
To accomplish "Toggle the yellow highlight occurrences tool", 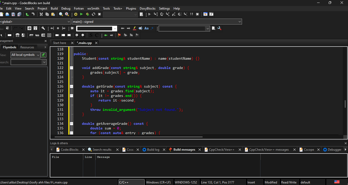I will pos(134,28).
